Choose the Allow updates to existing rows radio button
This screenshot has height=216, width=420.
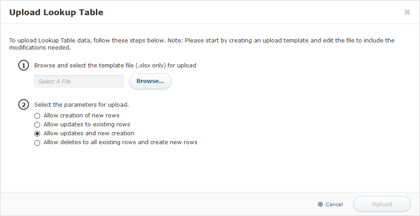(37, 125)
